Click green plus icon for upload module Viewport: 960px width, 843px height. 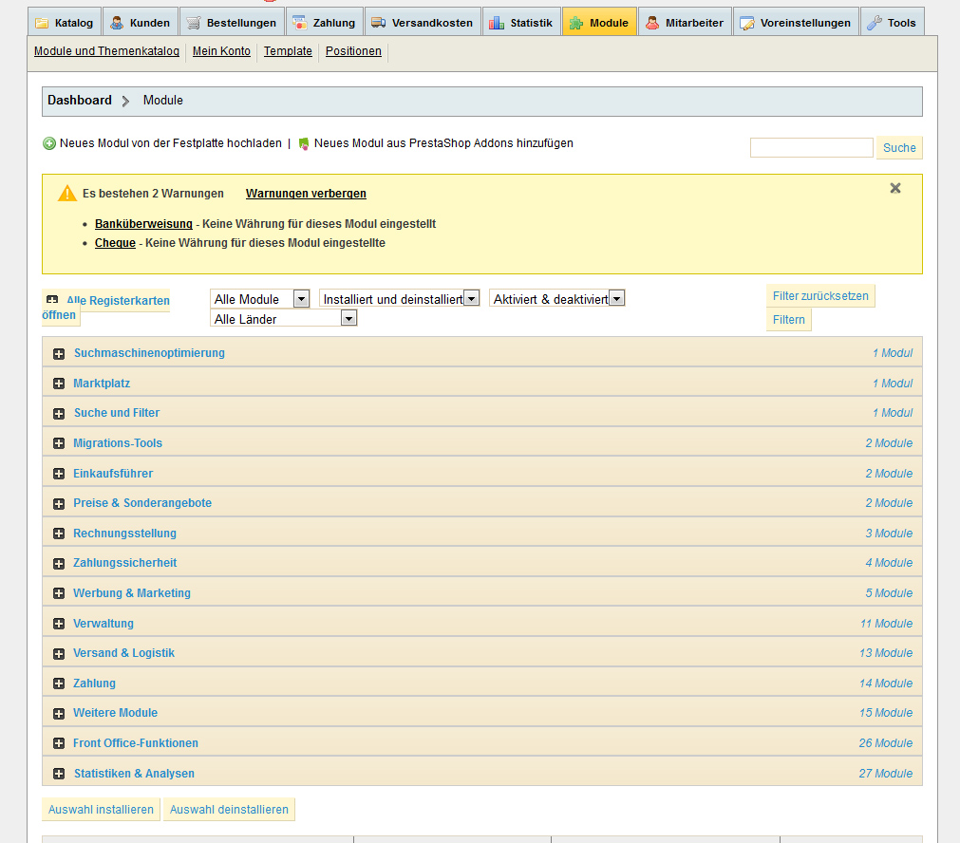[49, 144]
